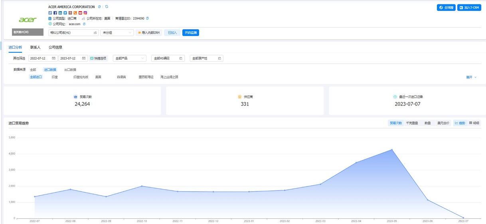Open the 全部产品 product dropdown

[x=129, y=58]
